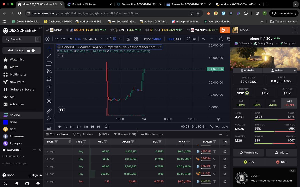The width and height of the screenshot is (300, 187).
Task: Open the indicators fx menu
Action: pos(128,39)
